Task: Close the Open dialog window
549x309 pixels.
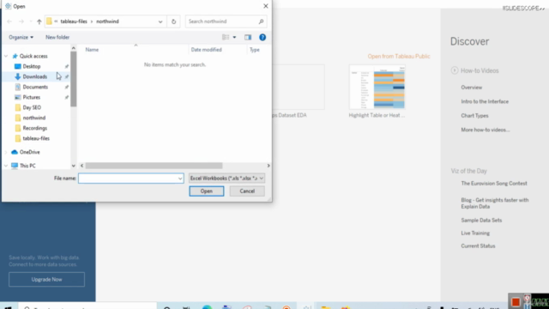Action: [x=266, y=6]
